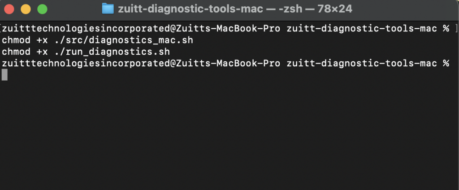459x190 pixels.
Task: Click the opening bracket mark before first prompt
Action: point(1,29)
